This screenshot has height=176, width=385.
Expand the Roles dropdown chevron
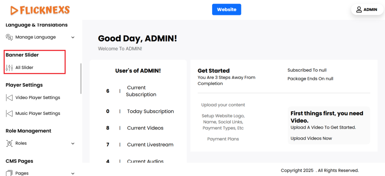73,144
